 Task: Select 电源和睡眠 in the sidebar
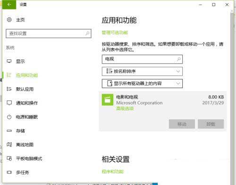pyautogui.click(x=27, y=117)
